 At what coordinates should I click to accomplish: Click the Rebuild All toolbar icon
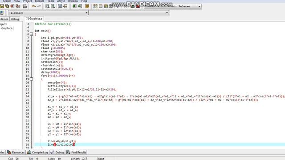[111, 6]
